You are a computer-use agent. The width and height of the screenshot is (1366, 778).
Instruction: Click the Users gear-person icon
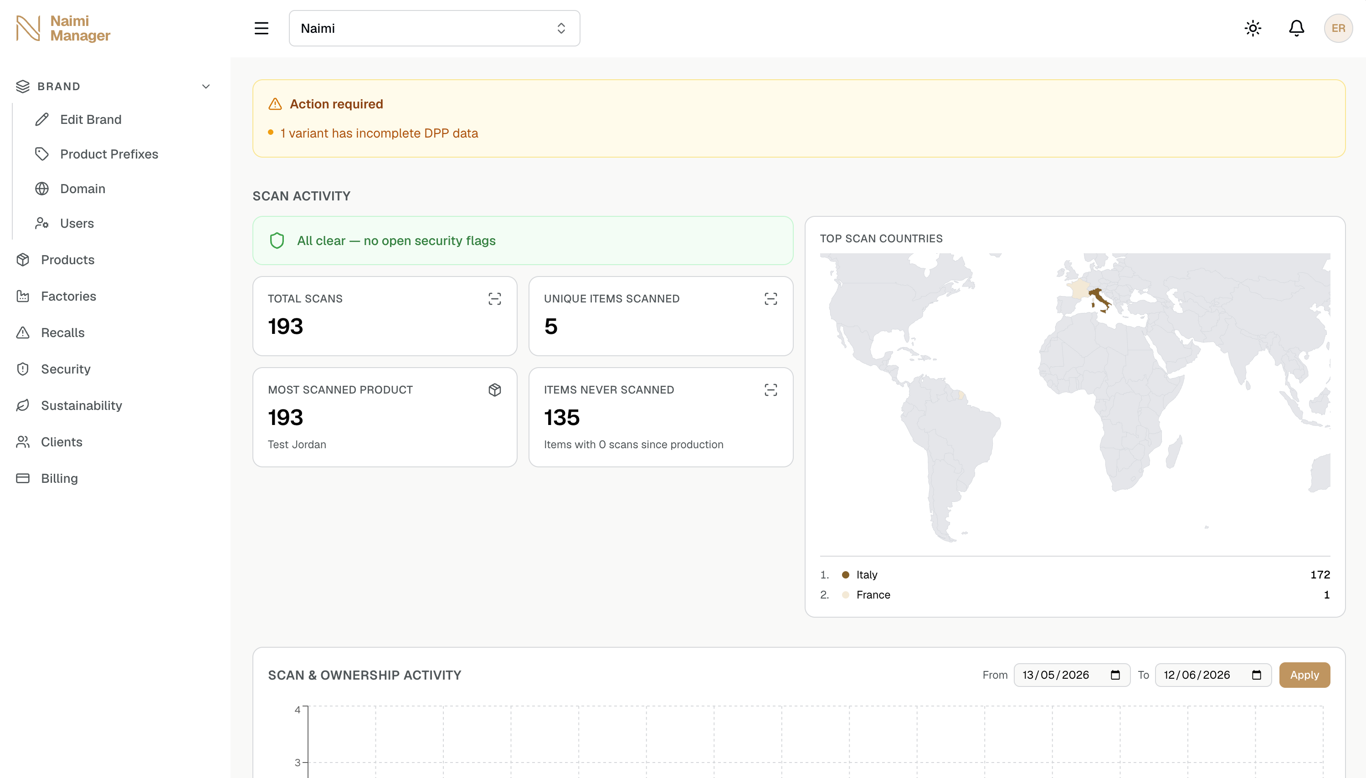[x=42, y=223]
